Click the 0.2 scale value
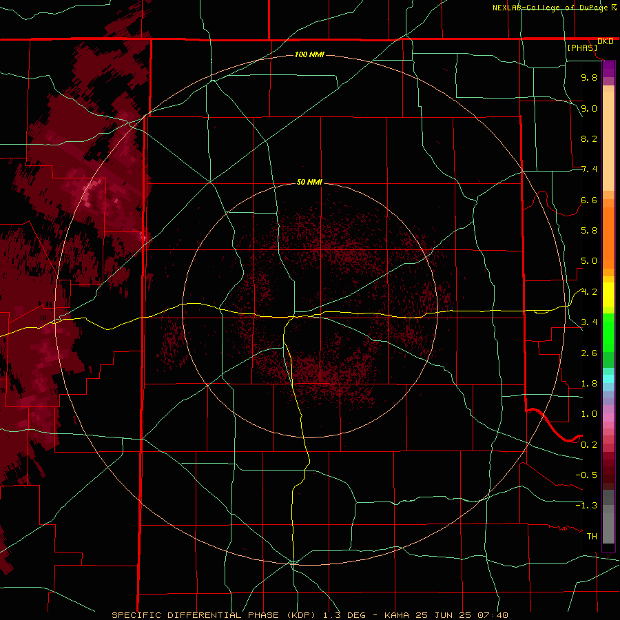Viewport: 620px width, 620px height. tap(589, 445)
